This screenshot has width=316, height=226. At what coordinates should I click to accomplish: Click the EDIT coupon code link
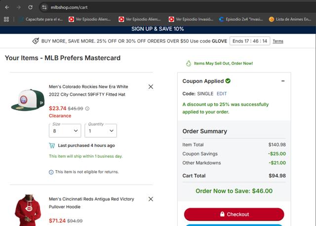click(x=222, y=93)
